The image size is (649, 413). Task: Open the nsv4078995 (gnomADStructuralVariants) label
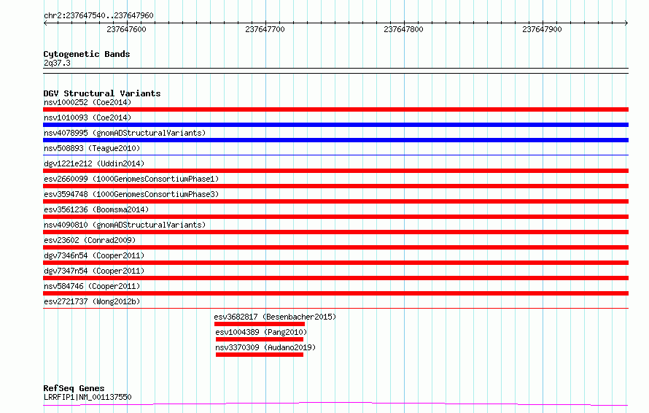coord(125,133)
